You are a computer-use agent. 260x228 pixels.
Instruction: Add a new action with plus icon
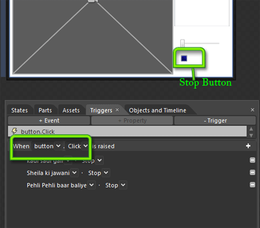pyautogui.click(x=248, y=146)
